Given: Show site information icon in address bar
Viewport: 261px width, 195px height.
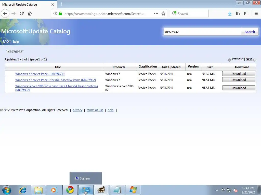Looking at the screenshot, I should (x=55, y=14).
